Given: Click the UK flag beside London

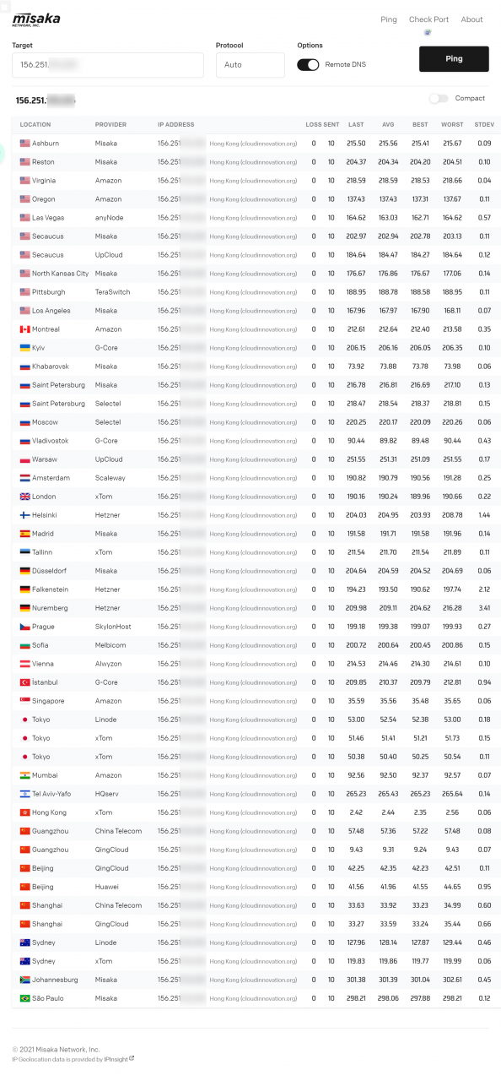Looking at the screenshot, I should pos(25,497).
